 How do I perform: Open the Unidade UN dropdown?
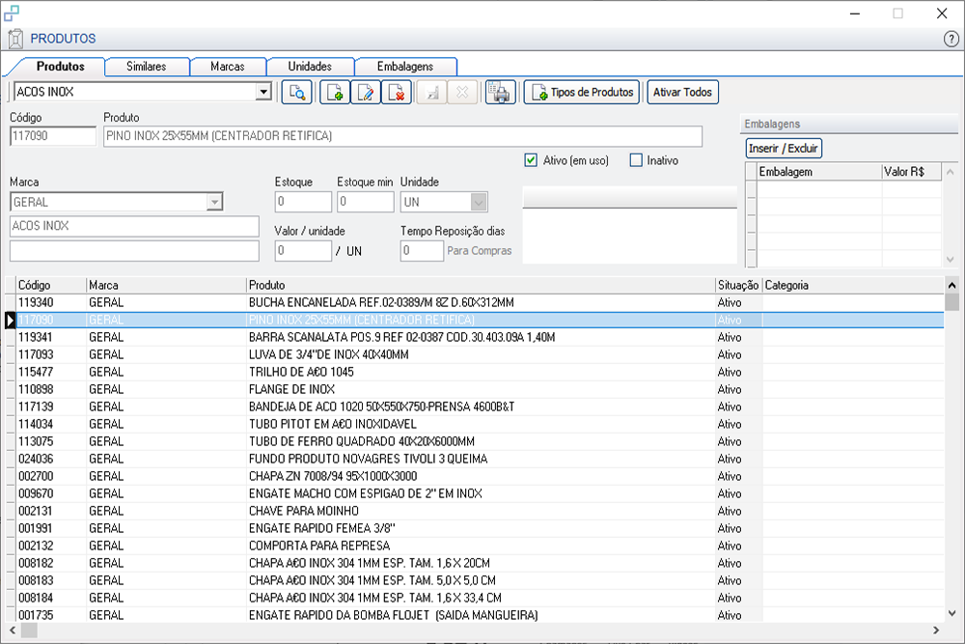pos(479,202)
